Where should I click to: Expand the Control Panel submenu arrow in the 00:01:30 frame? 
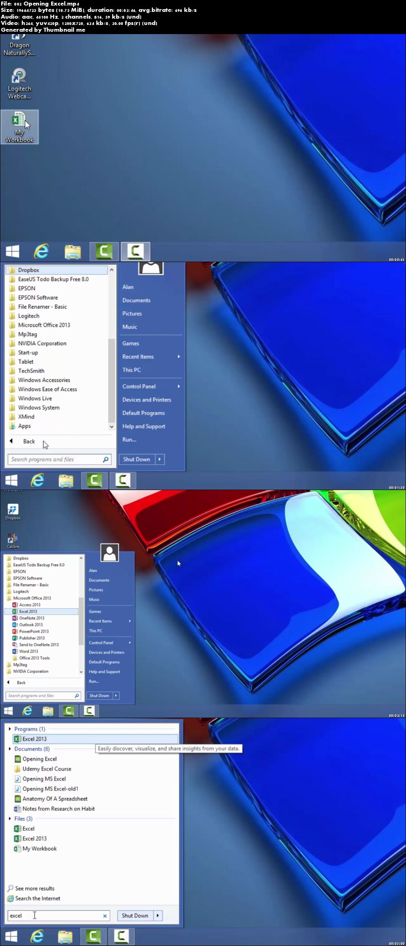(x=179, y=386)
